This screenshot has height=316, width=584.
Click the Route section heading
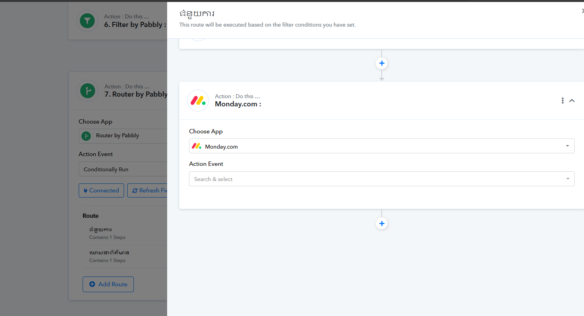coord(90,216)
